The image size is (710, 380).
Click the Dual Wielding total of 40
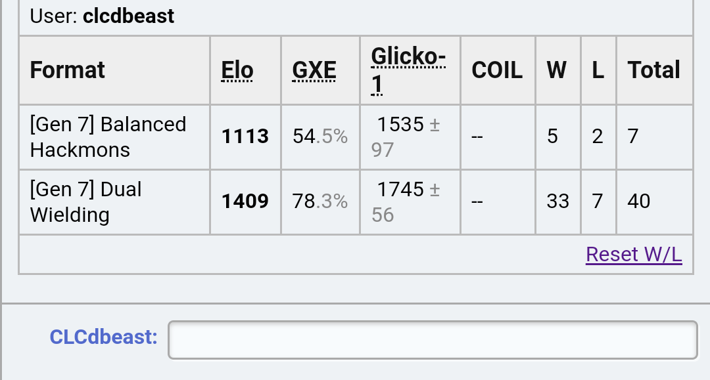tap(638, 201)
